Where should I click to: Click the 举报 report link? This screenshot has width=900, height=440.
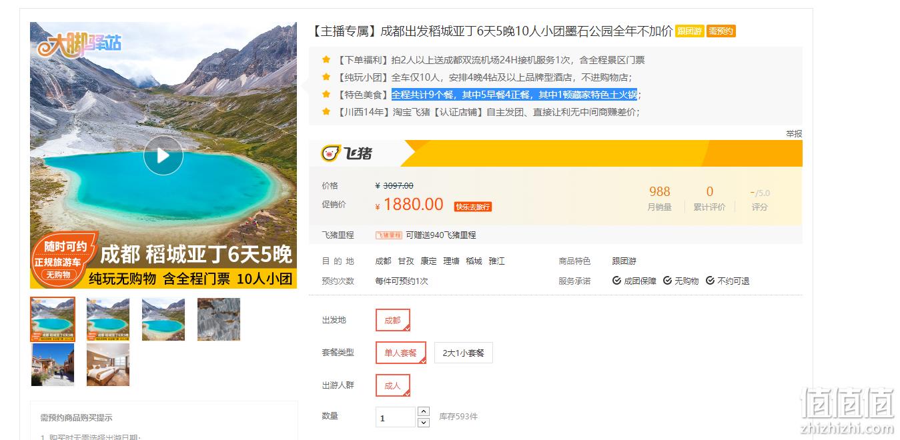[794, 134]
